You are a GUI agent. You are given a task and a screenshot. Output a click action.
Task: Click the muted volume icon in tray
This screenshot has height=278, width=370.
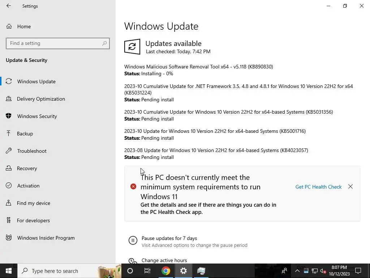[x=323, y=271]
